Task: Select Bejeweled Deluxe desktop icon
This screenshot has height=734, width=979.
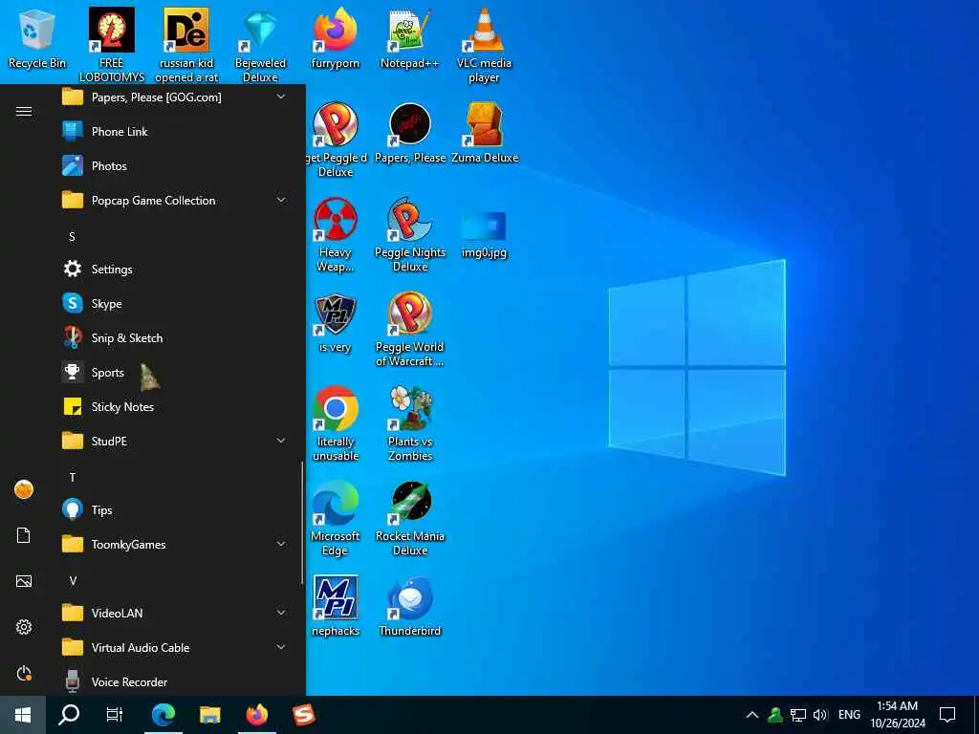Action: tap(260, 45)
